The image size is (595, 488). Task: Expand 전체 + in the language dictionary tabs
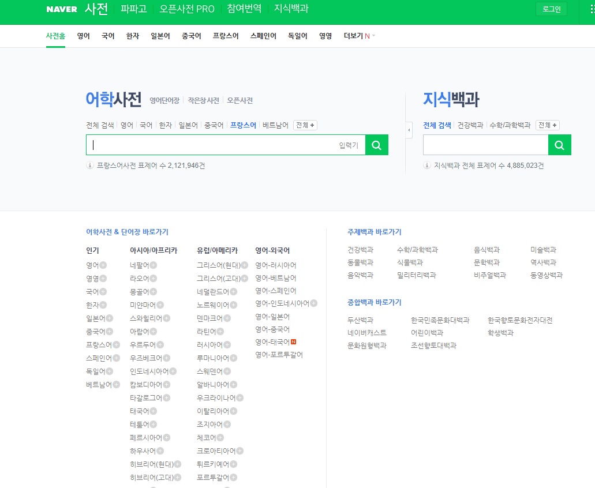(305, 125)
